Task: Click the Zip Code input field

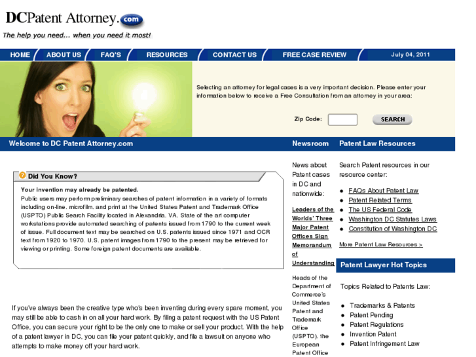Action: coord(342,120)
